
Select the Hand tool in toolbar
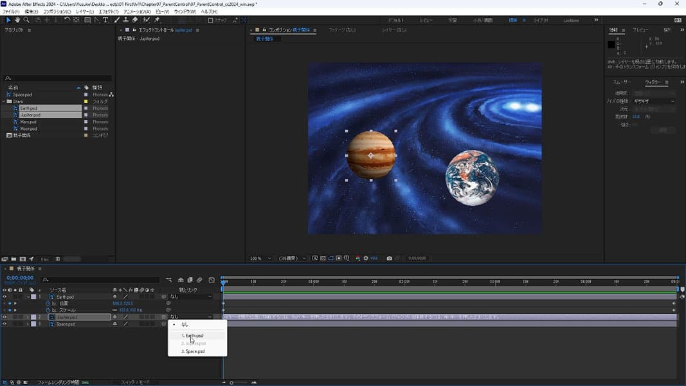[x=17, y=20]
